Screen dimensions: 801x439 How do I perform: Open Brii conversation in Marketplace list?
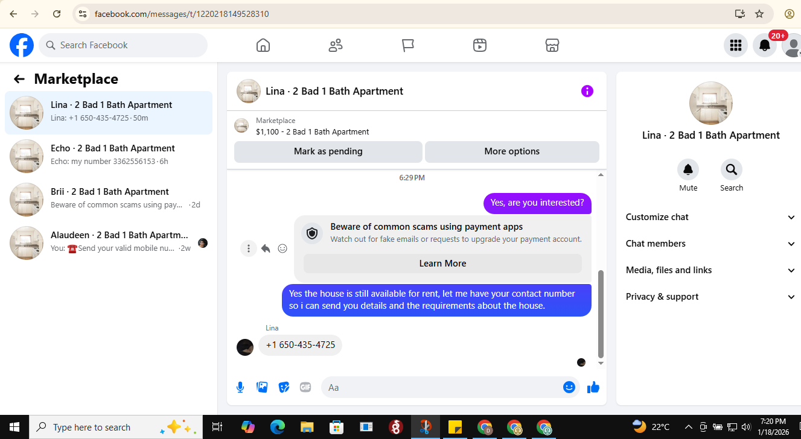coord(109,200)
